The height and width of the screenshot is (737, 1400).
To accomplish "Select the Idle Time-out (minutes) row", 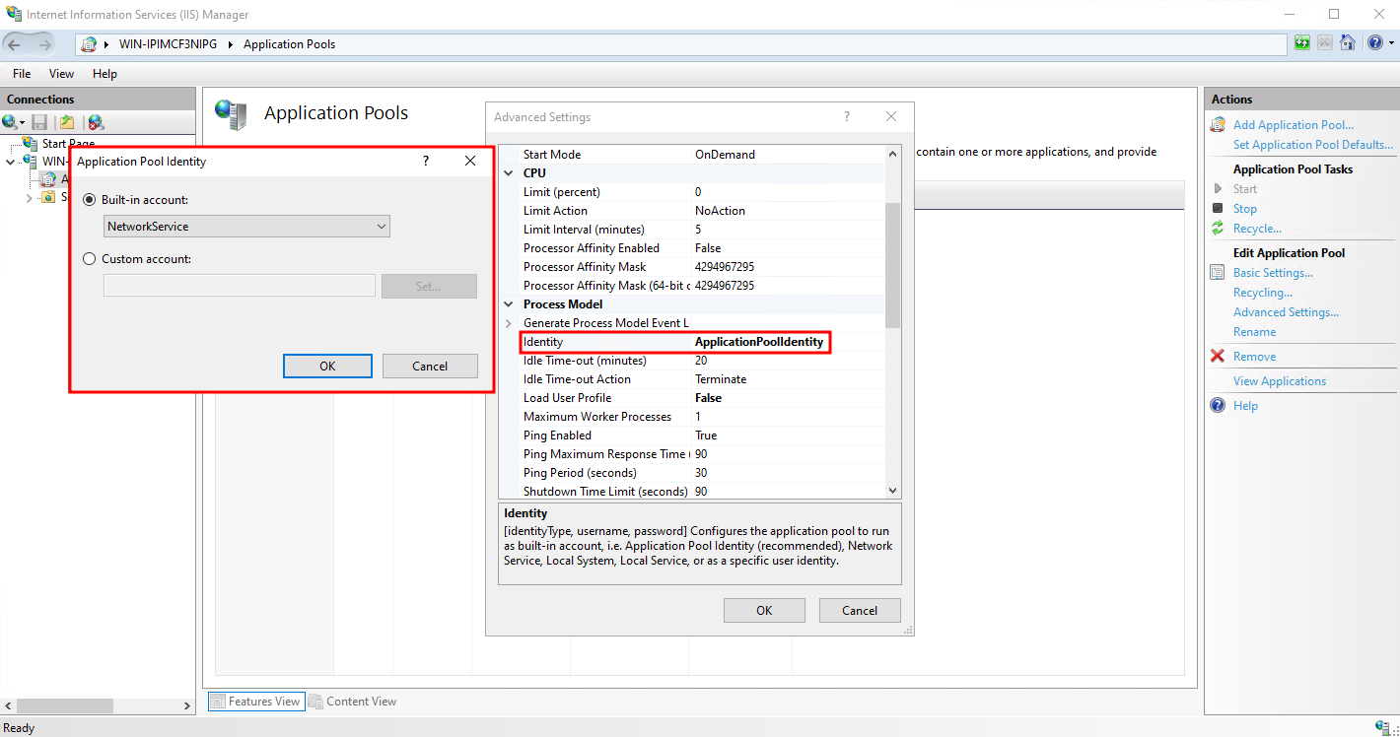I will [x=702, y=361].
